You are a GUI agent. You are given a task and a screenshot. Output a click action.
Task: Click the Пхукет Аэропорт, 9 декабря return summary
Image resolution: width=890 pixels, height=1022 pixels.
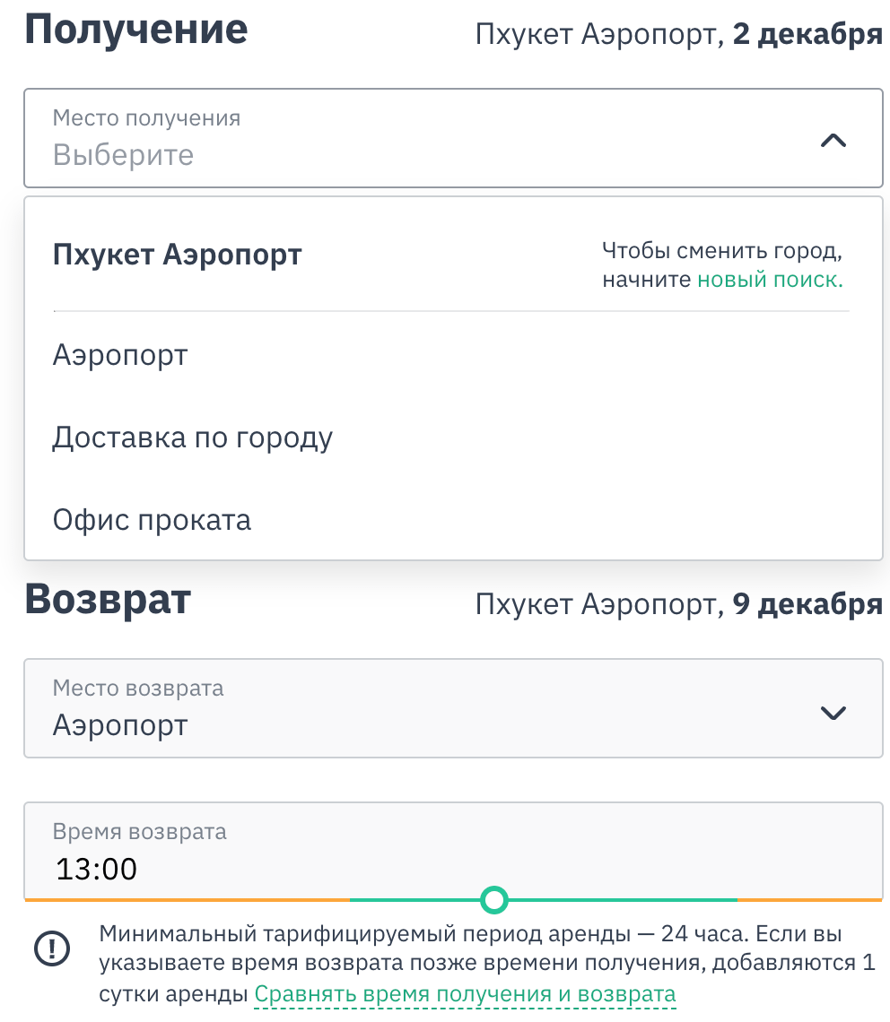coord(678,603)
